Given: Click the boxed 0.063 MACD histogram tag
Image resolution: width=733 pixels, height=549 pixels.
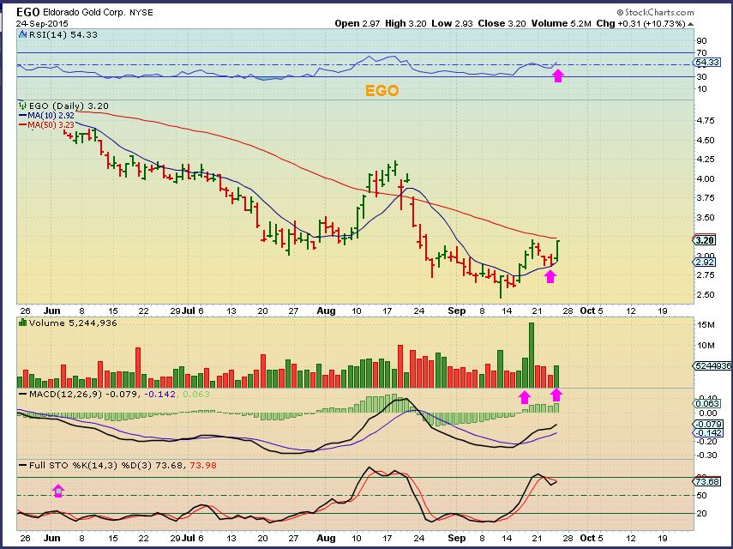Looking at the screenshot, I should pyautogui.click(x=707, y=403).
